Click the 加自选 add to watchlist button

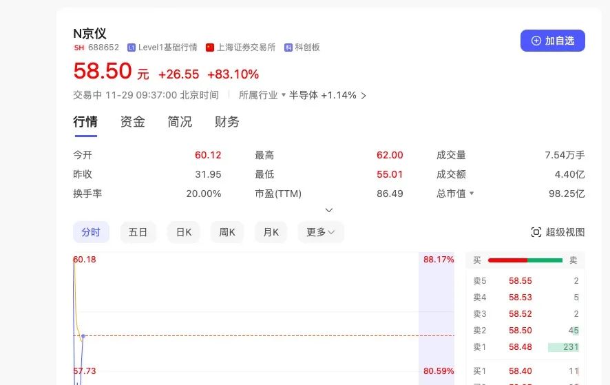pos(552,41)
